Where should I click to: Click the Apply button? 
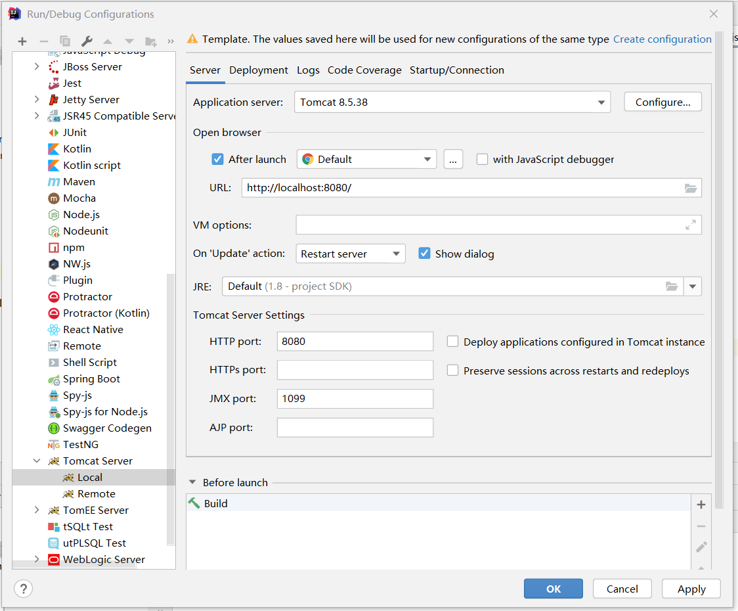(691, 589)
